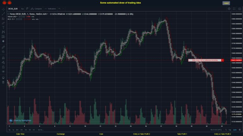
Task: Take a chart snapshot with camera icon
Action: pyautogui.click(x=240, y=9)
